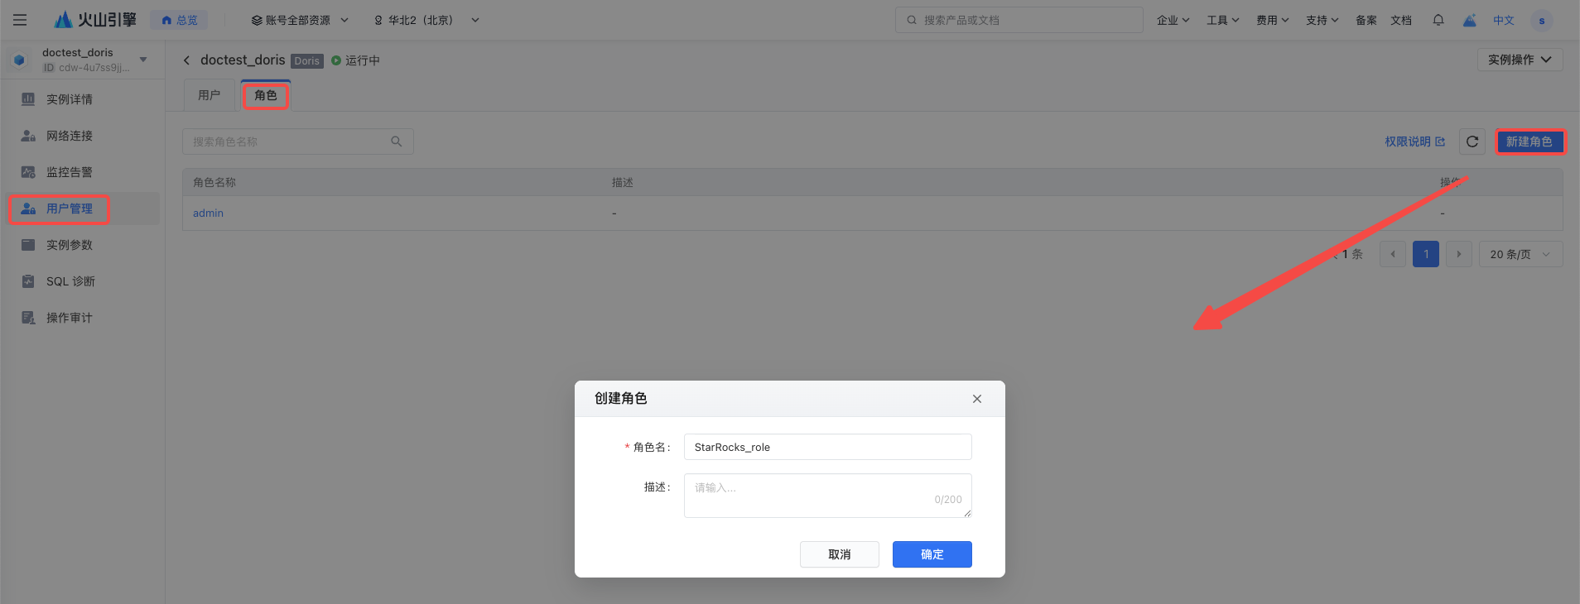Click the SQL 诊断 sidebar icon

point(28,281)
